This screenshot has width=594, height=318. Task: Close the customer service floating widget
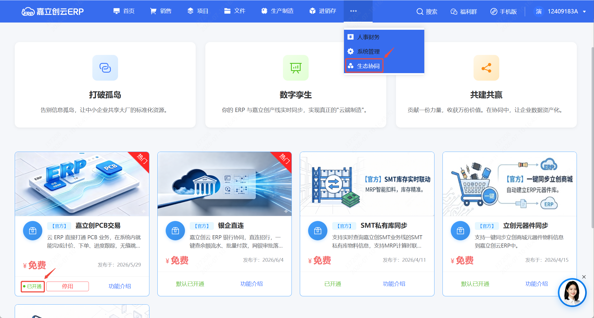point(584,277)
